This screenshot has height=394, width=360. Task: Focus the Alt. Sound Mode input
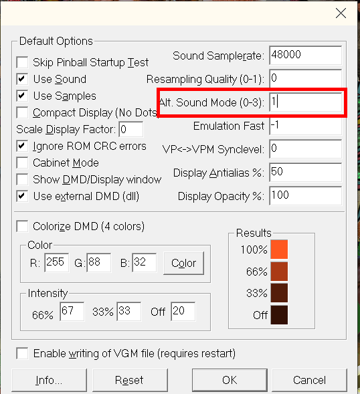click(305, 102)
